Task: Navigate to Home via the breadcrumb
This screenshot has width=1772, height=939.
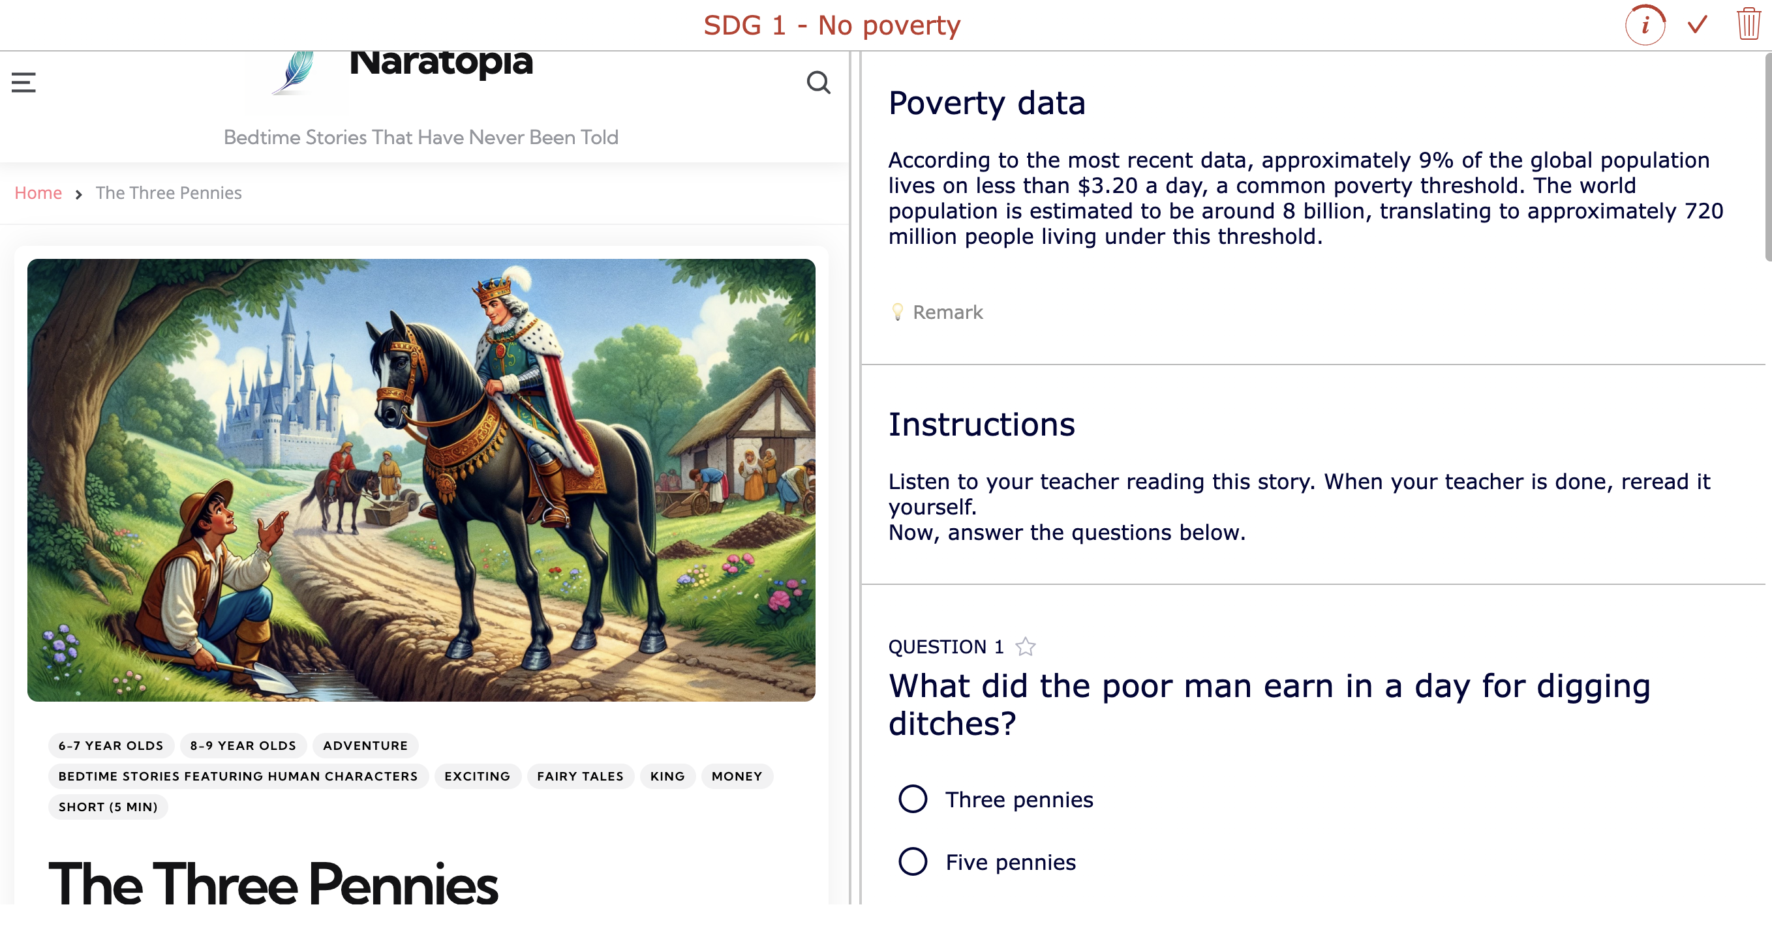Action: (x=38, y=193)
